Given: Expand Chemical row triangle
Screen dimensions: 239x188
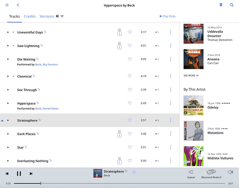Looking at the screenshot, I should [8, 76].
